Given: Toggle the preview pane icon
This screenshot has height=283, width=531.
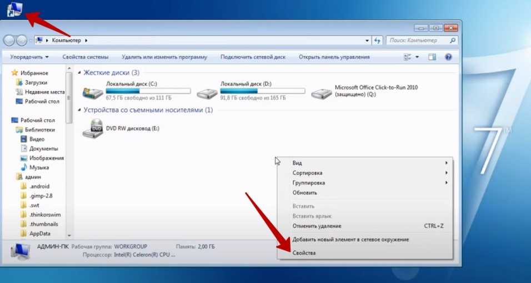Looking at the screenshot, I should pos(432,57).
